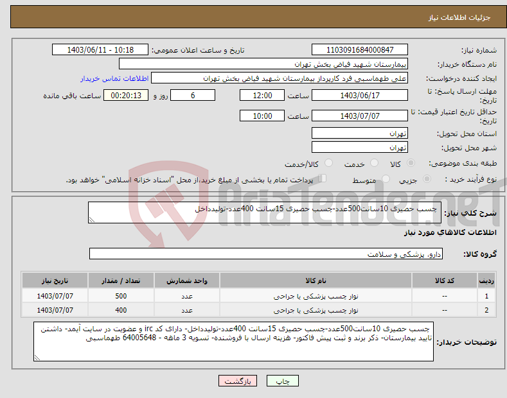Click the row 1 item name cell
The height and width of the screenshot is (398, 507).
pos(316,296)
